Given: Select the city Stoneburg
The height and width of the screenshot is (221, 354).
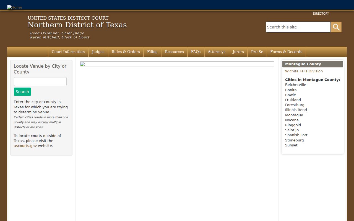Looking at the screenshot, I should click(295, 140).
